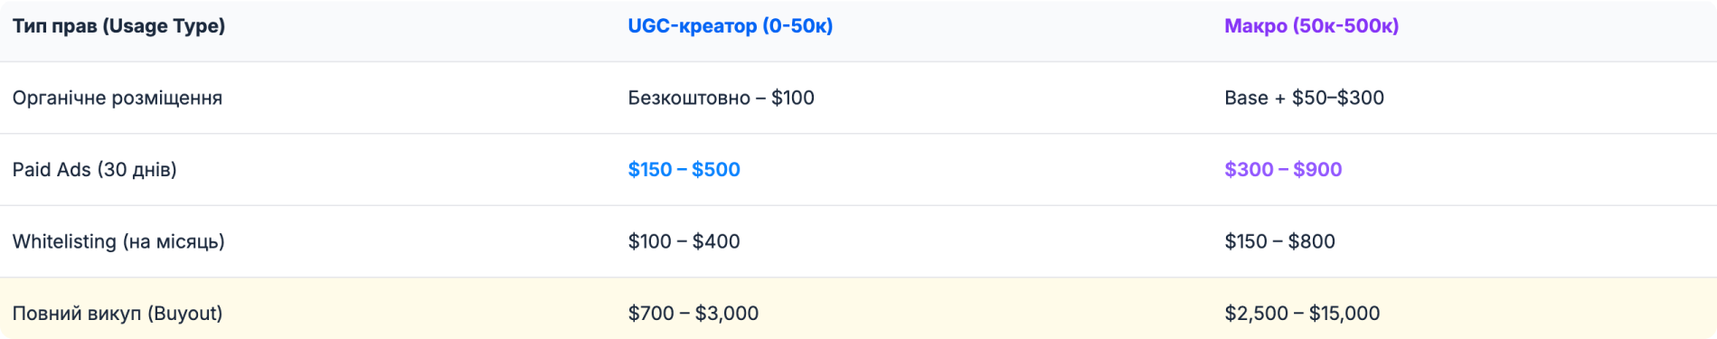Image resolution: width=1717 pixels, height=339 pixels.
Task: Click the 'Whitelisting (на місяць)' row label
Action: [x=118, y=241]
